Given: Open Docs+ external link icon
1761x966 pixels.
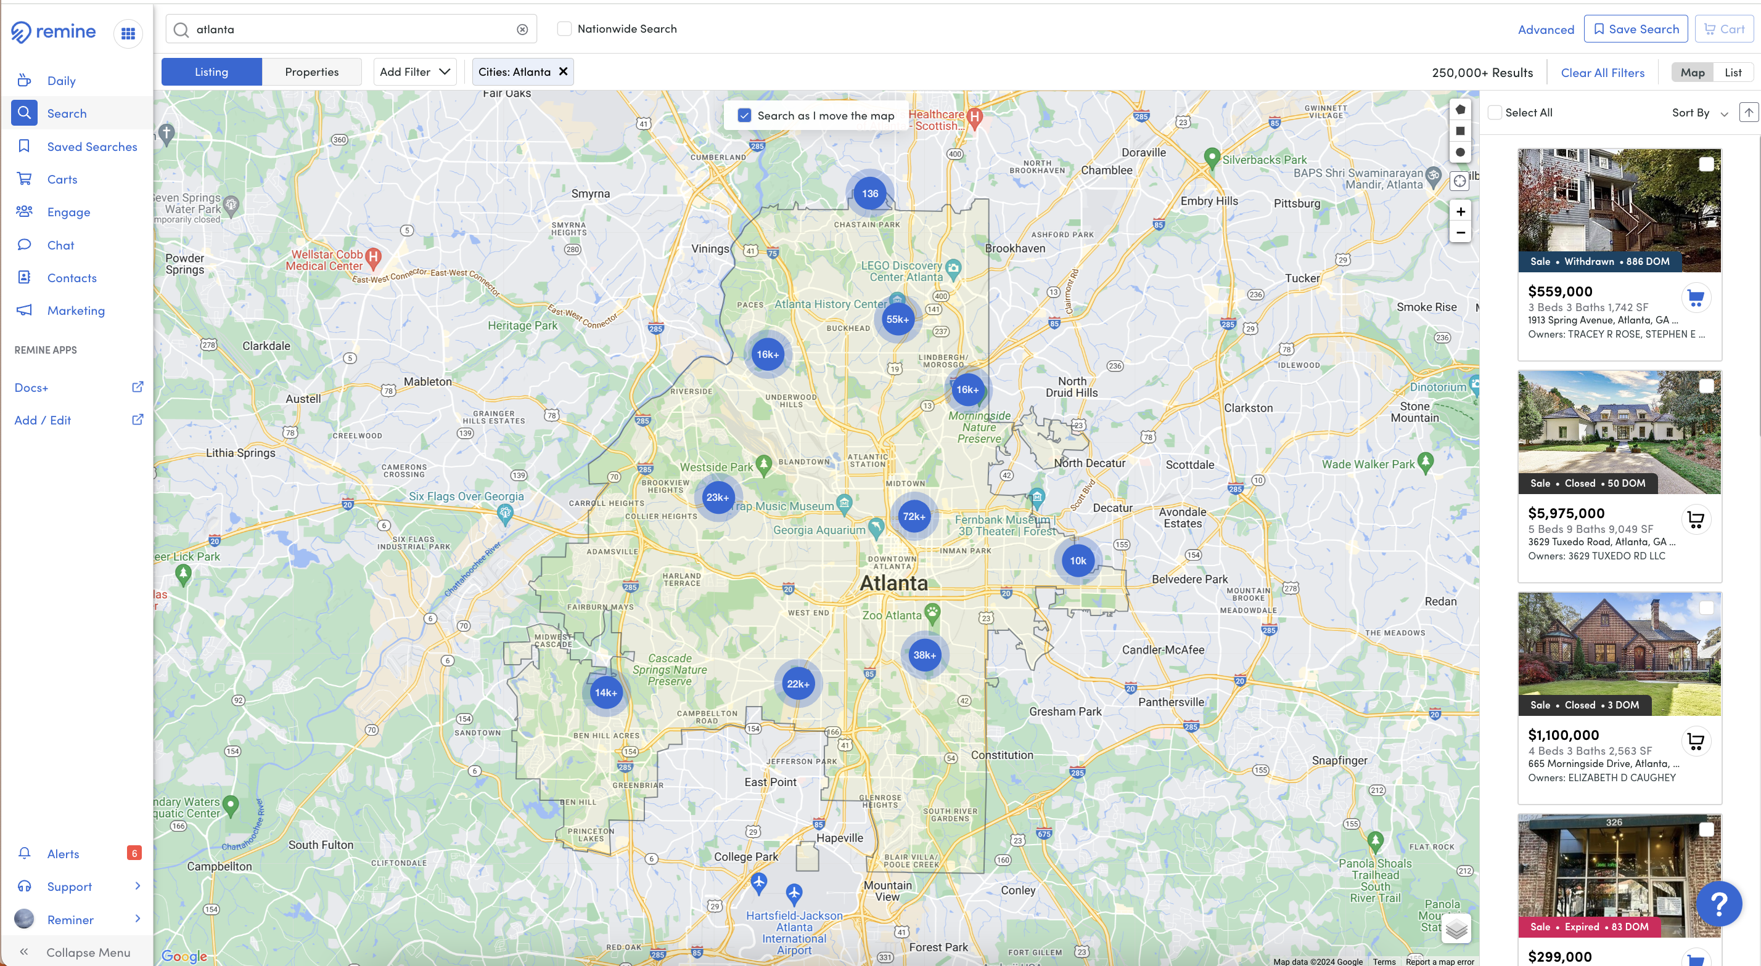Looking at the screenshot, I should 138,388.
